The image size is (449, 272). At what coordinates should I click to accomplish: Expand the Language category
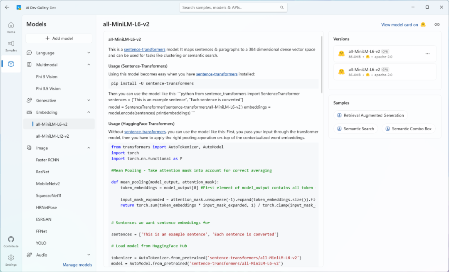pos(89,53)
